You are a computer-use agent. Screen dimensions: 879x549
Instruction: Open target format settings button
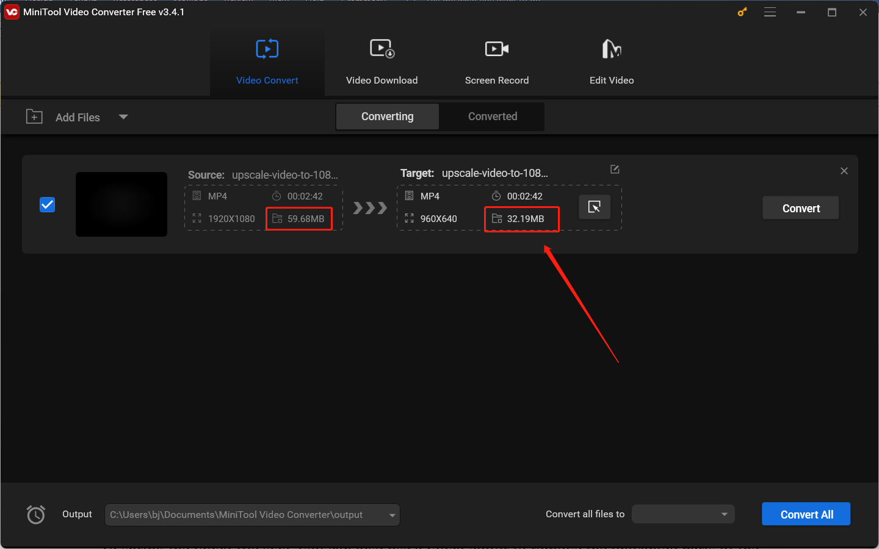[595, 207]
